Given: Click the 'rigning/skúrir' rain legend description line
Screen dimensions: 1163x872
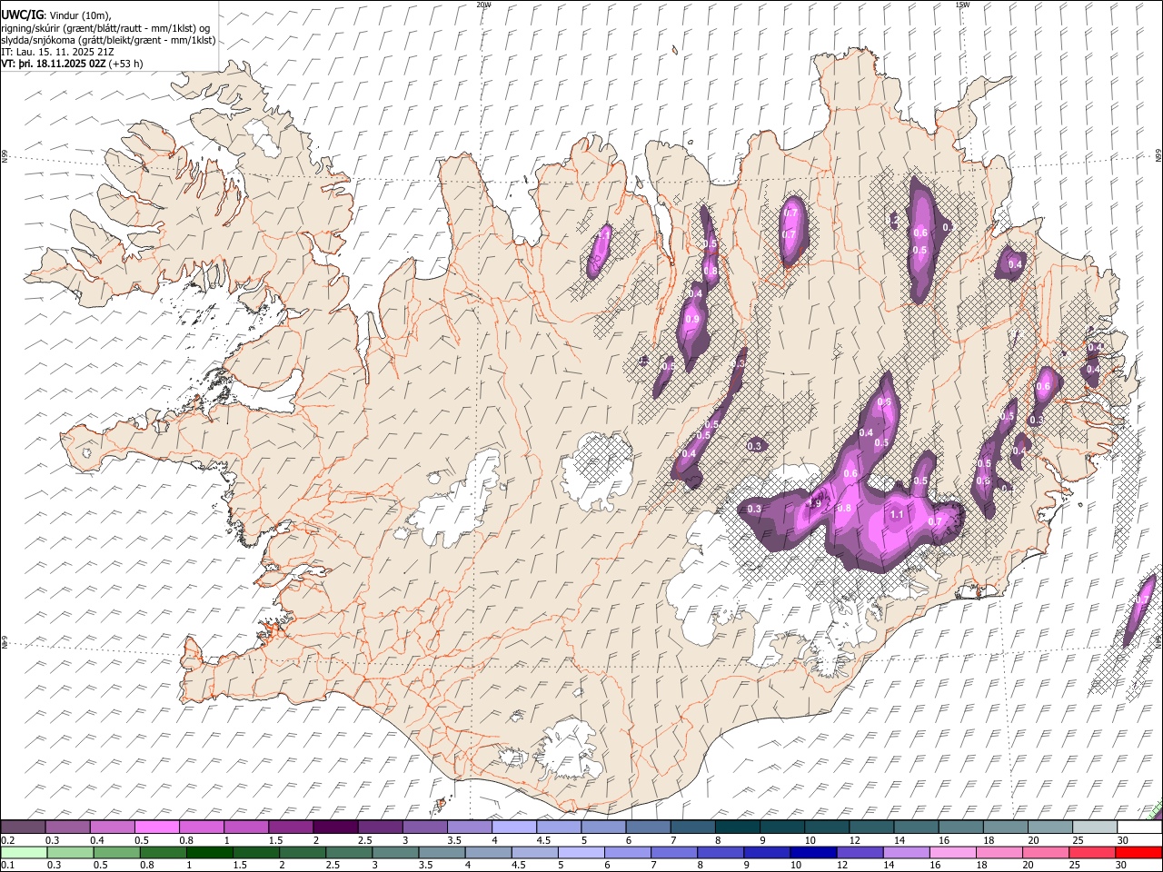Looking at the screenshot, I should click(106, 27).
